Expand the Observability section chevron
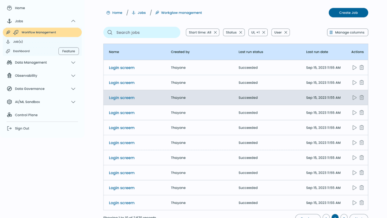387x218 pixels. point(73,76)
